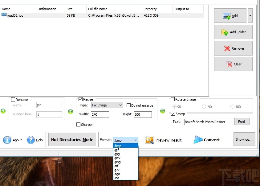This screenshot has width=260, height=186.
Task: Sort by the Name column header
Action: (18, 9)
